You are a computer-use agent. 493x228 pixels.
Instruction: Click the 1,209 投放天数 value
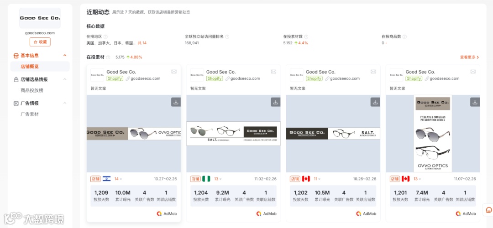click(x=101, y=193)
